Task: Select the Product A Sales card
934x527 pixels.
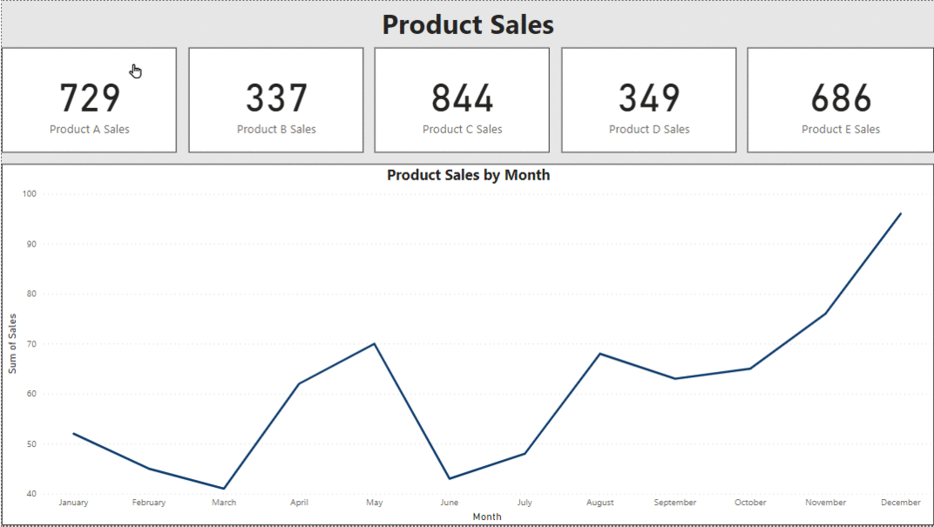Action: pos(90,98)
